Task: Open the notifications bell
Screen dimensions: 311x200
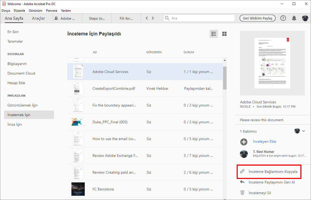Action: click(x=294, y=18)
